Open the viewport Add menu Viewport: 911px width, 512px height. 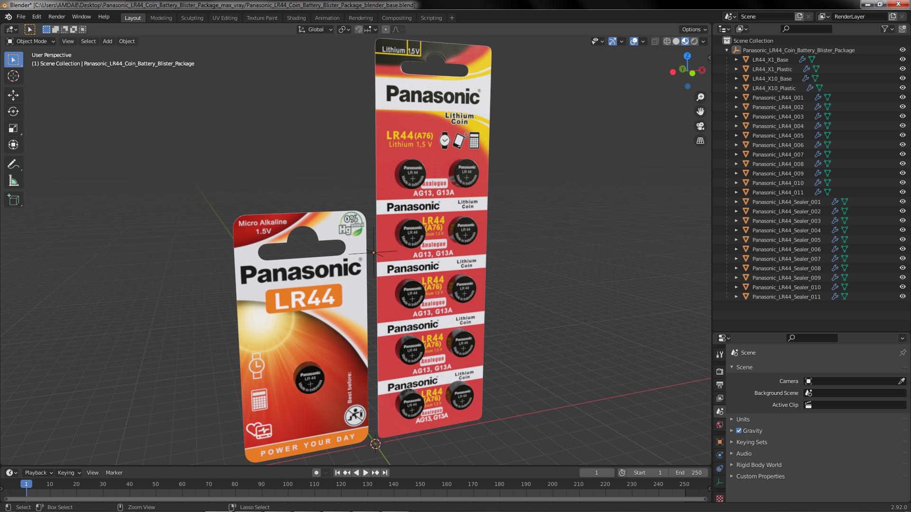108,41
